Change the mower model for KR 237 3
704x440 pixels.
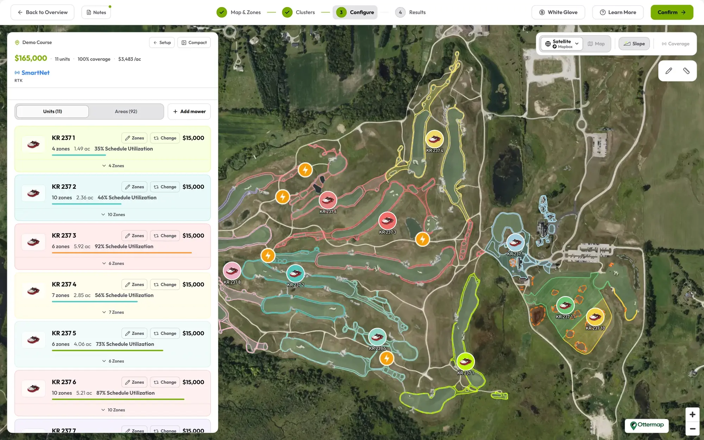coord(165,236)
